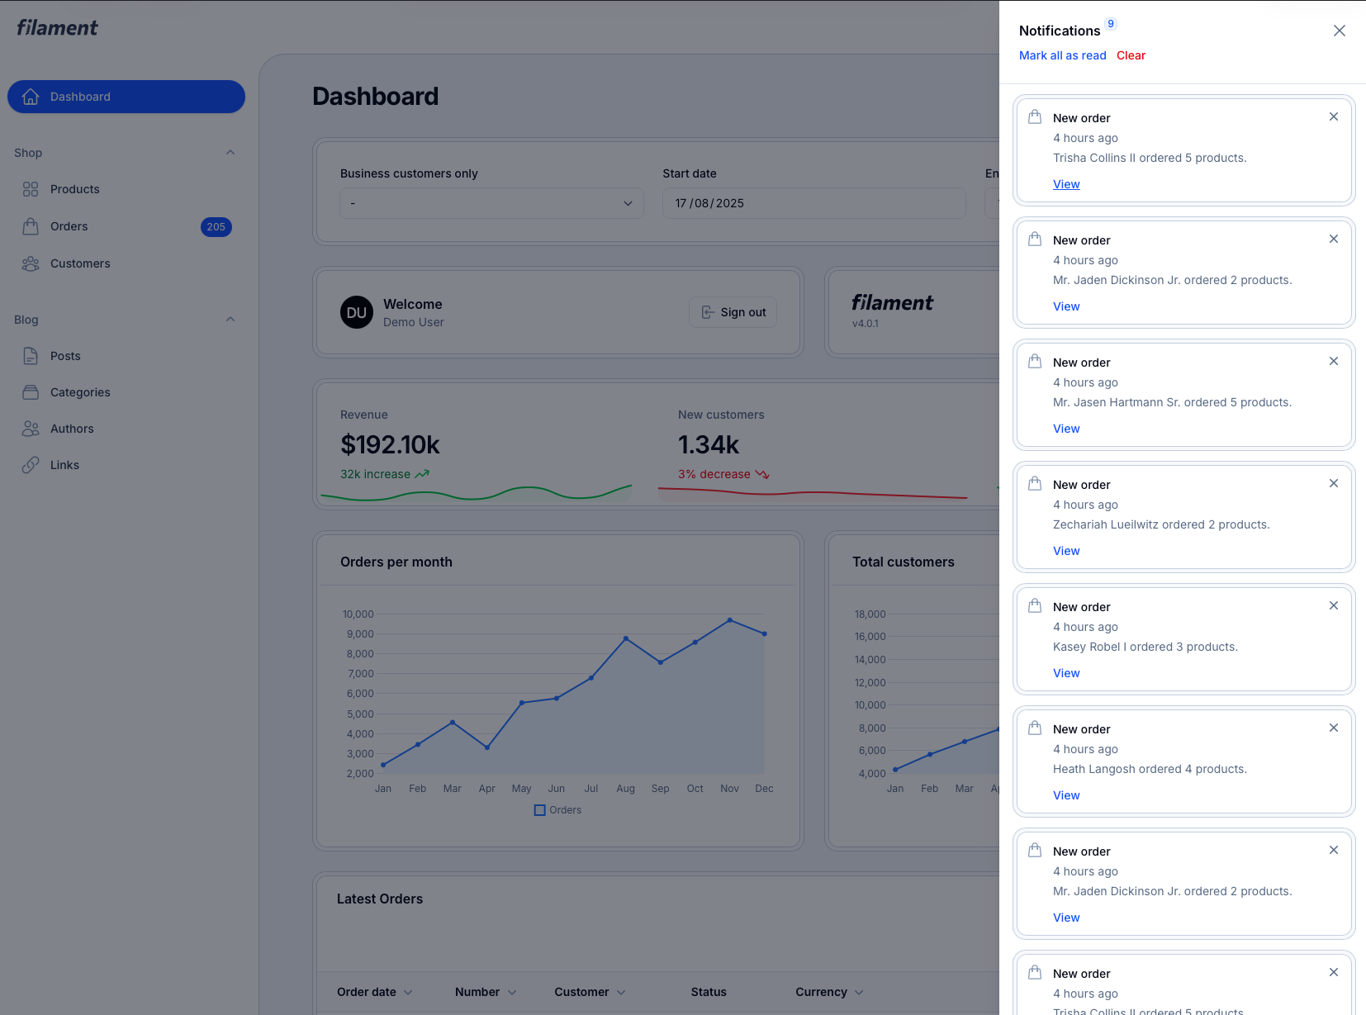Viewport: 1366px width, 1015px height.
Task: Dismiss the Trisha Collins II order notification
Action: 1333,117
